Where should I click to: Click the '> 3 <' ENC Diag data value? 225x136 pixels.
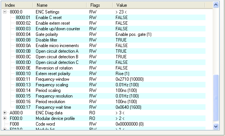pos(120,113)
